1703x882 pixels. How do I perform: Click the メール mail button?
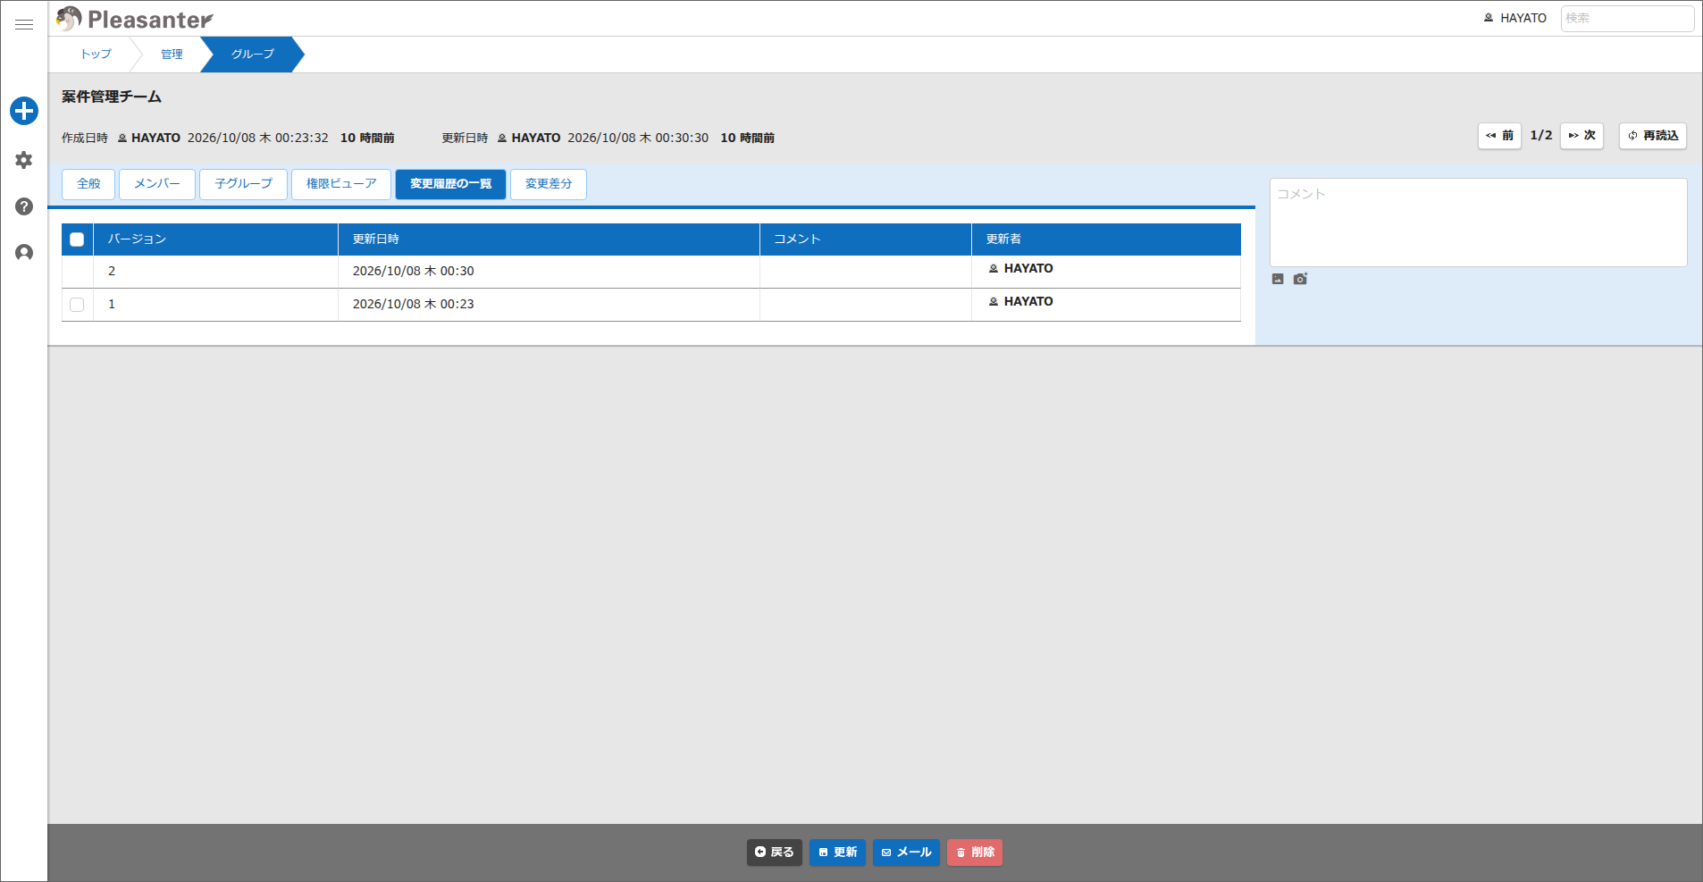click(906, 853)
